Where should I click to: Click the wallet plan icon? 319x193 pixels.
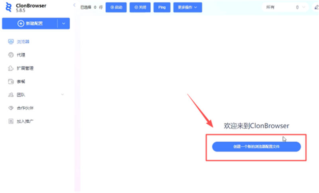tap(11, 82)
